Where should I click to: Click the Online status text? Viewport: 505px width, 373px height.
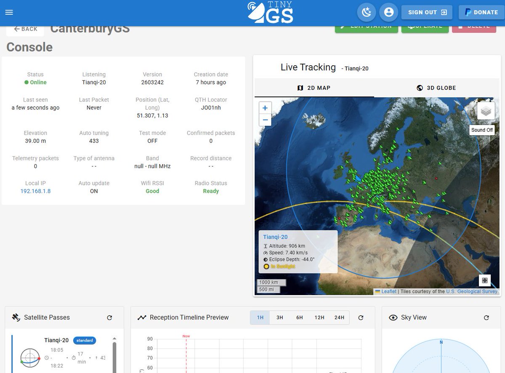38,82
